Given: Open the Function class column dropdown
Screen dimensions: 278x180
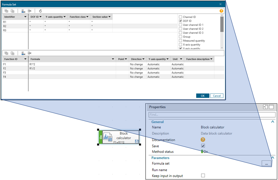Looking at the screenshot, I should pos(88,17).
